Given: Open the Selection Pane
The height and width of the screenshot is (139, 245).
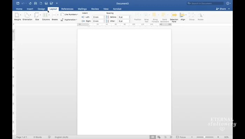Looking at the screenshot, I should tap(174, 18).
